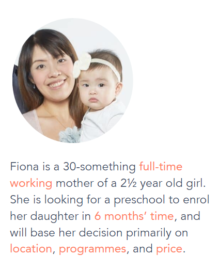The image size is (219, 271).
Task: Click the orange '6 months' time' phrase
Action: (x=134, y=216)
